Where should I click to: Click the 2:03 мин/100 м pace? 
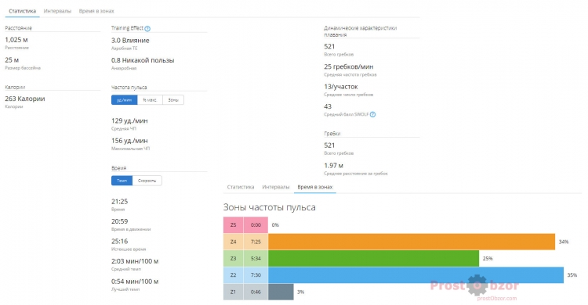point(135,261)
